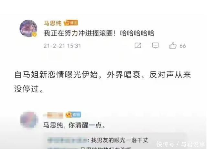Click the article paragraph about 马姐新恋情
The image size is (207, 149).
(x=103, y=82)
